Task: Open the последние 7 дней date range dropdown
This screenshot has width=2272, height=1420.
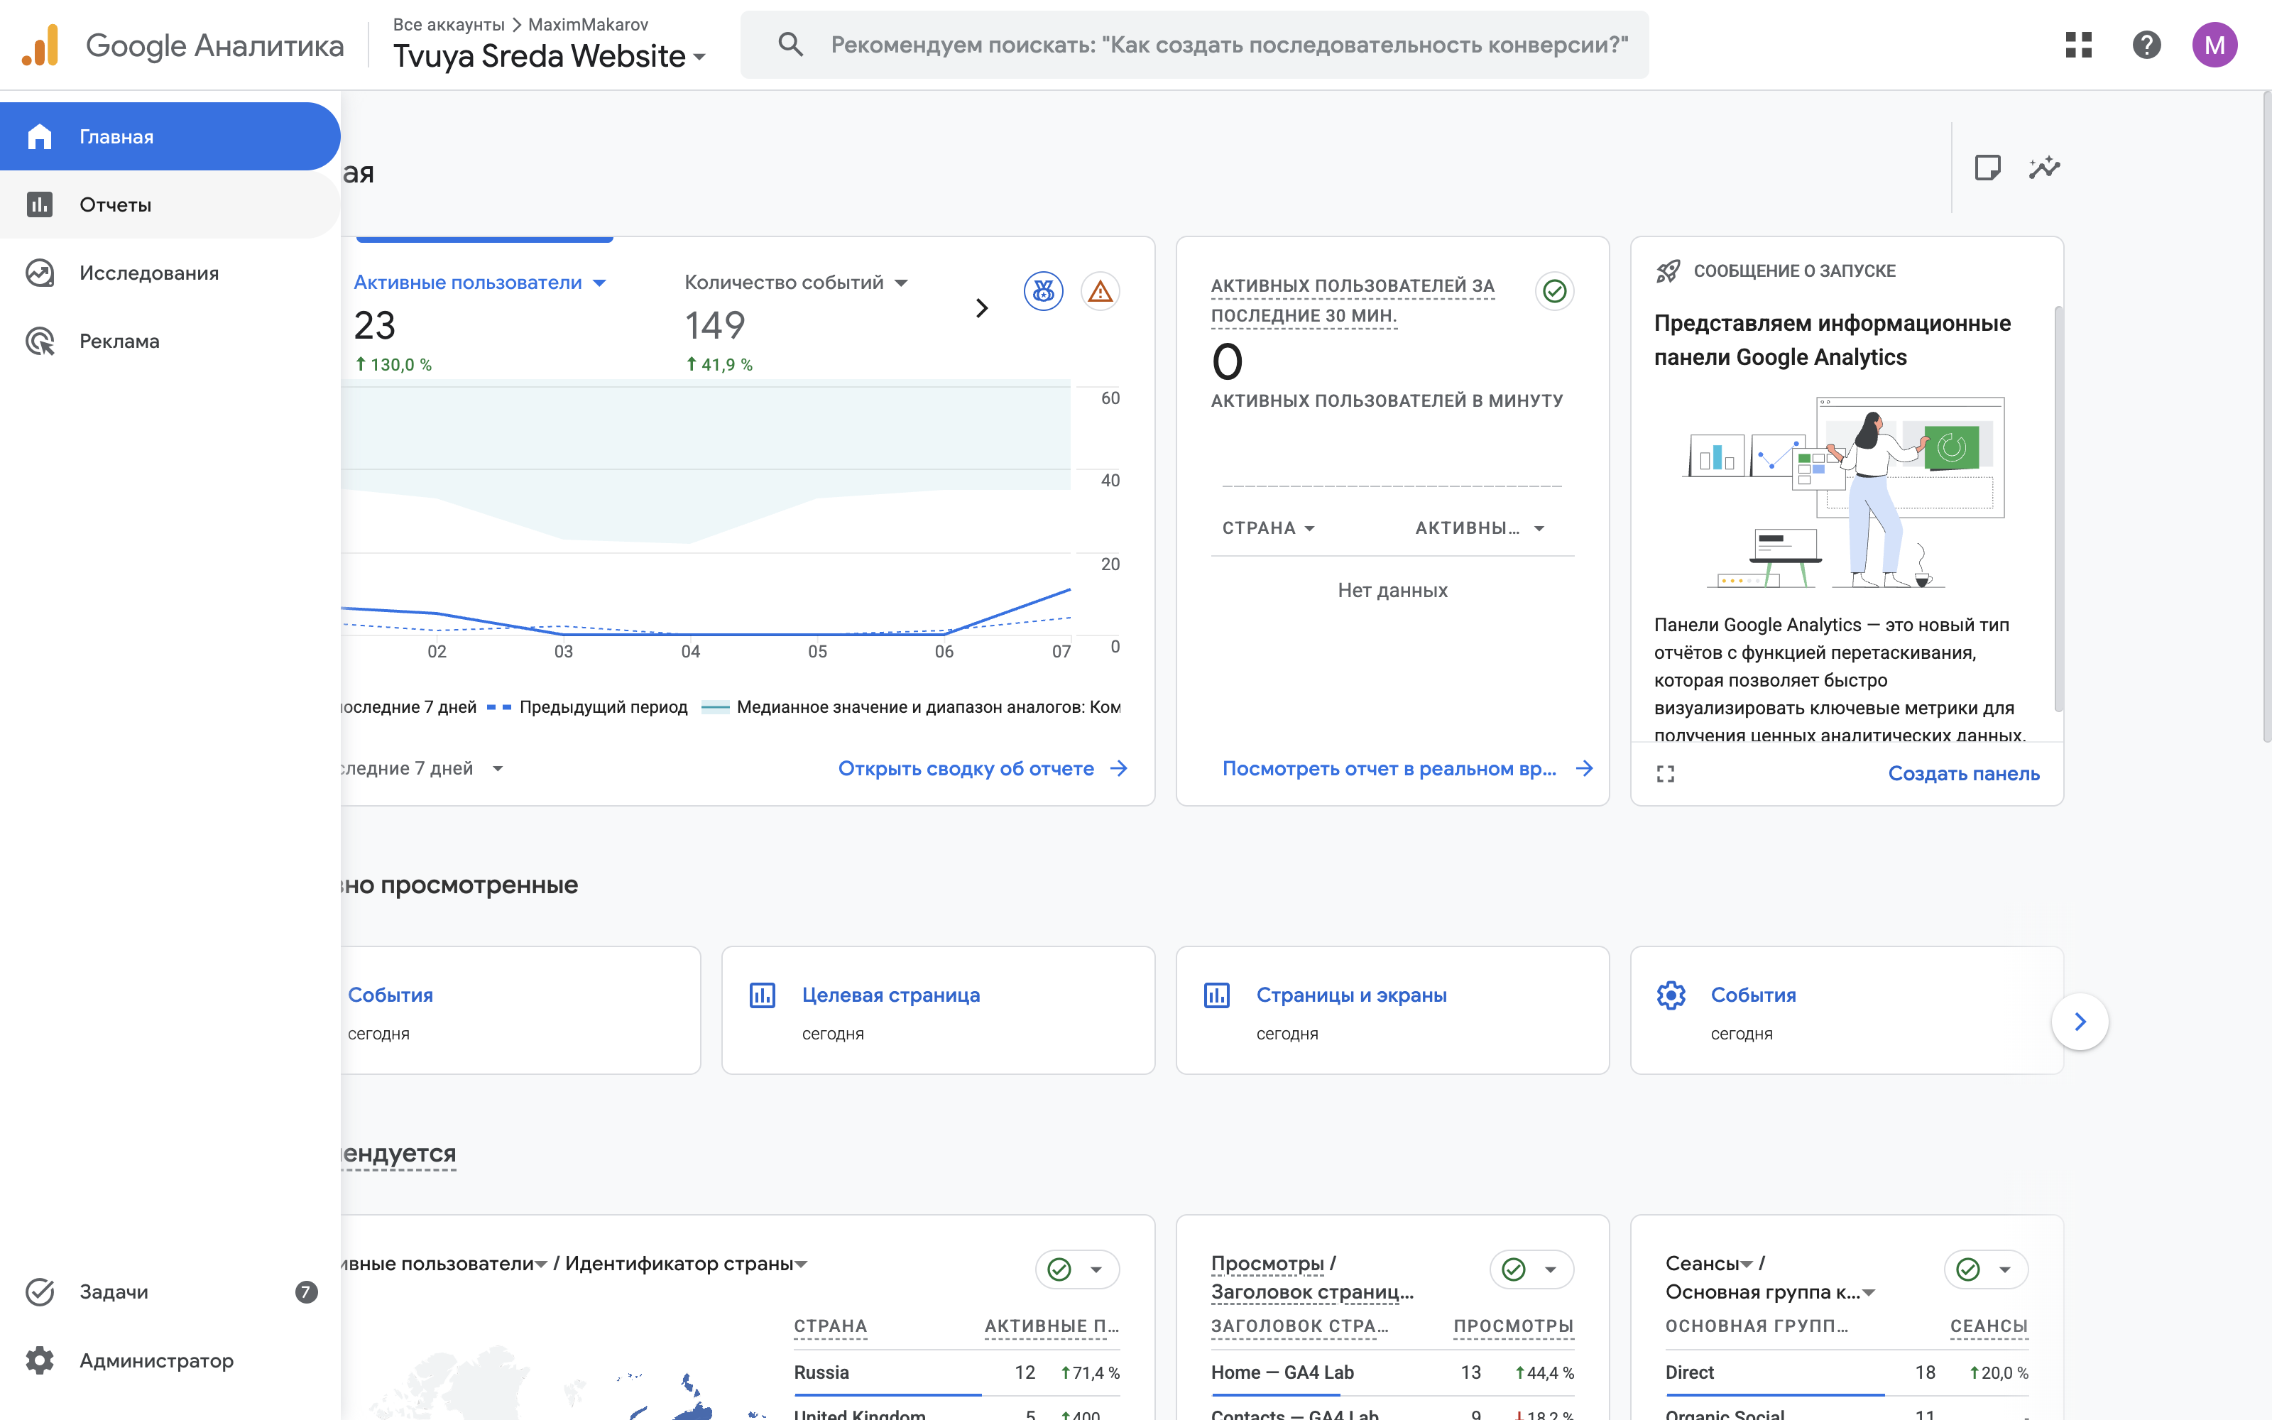Action: coord(422,769)
